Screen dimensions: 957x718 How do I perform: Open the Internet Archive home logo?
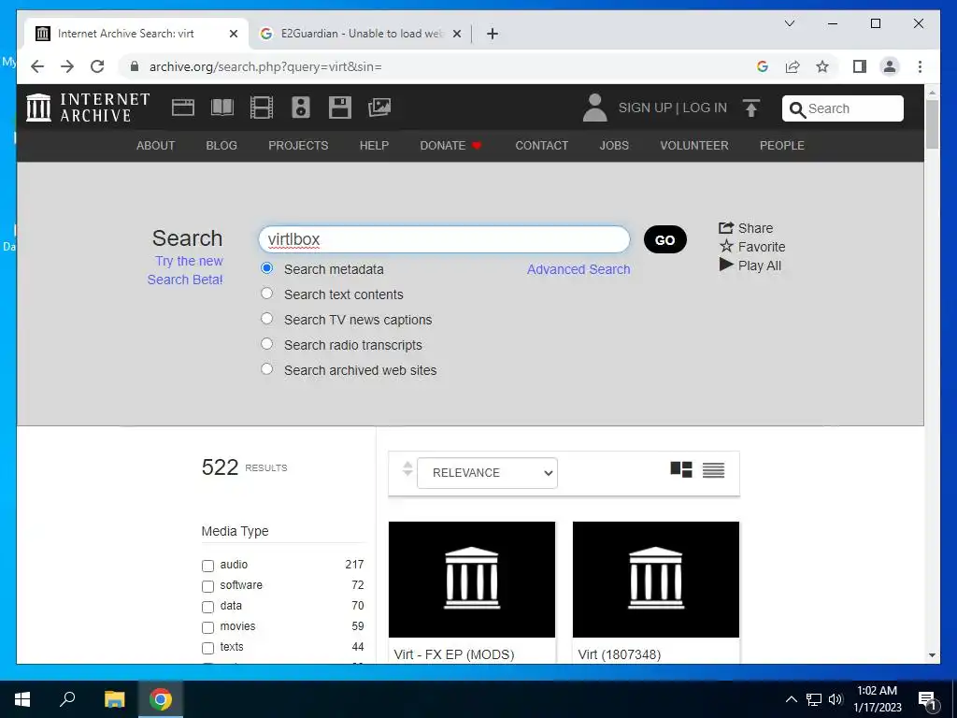(88, 108)
